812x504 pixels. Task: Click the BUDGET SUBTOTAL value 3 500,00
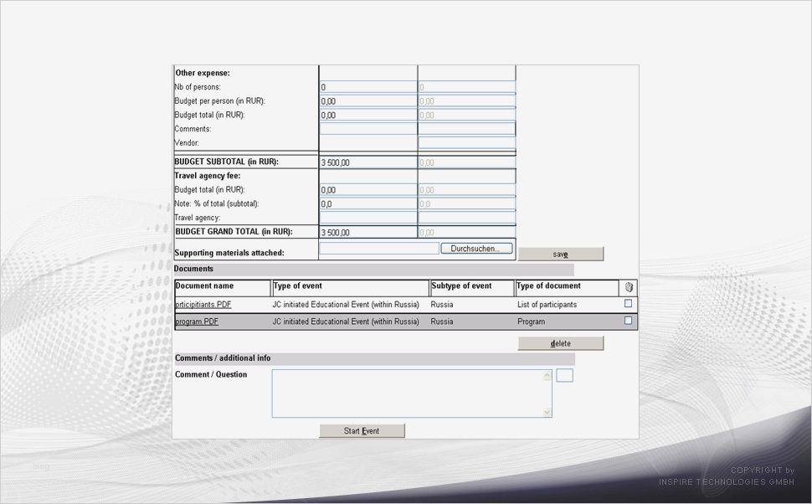[x=335, y=162]
